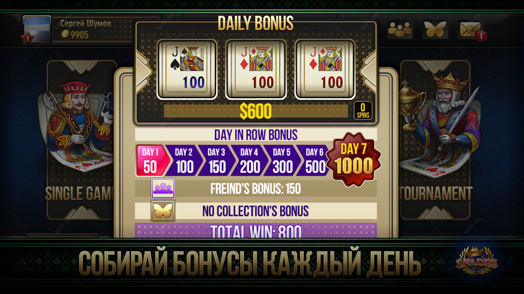524x294 pixels.
Task: Tap the gold butterfly collection bonus icon
Action: point(163,211)
